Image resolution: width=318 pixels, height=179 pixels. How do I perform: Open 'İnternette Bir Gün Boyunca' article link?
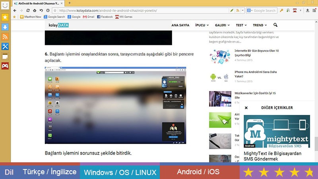pos(256,53)
